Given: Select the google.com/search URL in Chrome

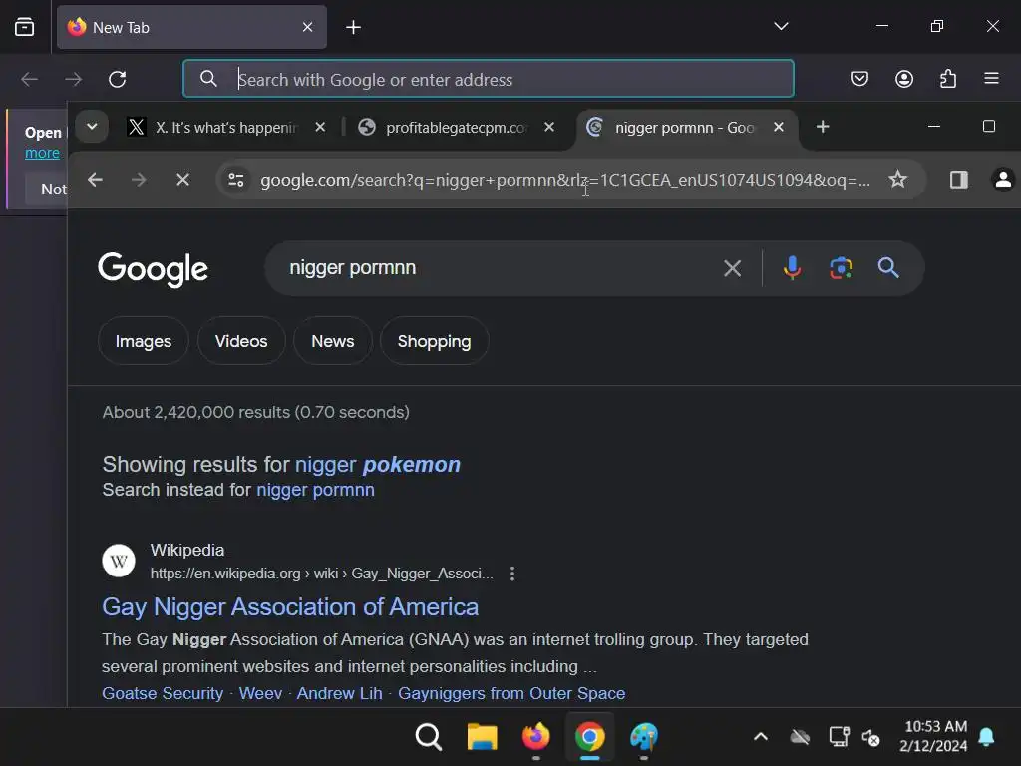Looking at the screenshot, I should 565,180.
